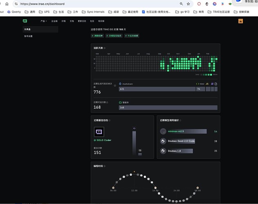The height and width of the screenshot is (204, 258).
Task: Click the JS language icon
Action: (207, 84)
